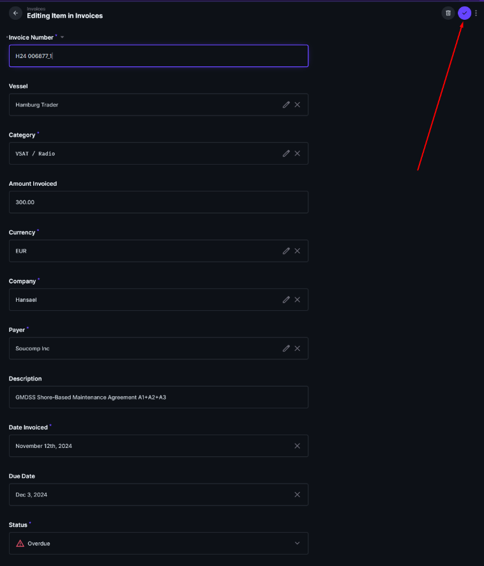The width and height of the screenshot is (484, 566).
Task: Clear the Company Hansael value
Action: 298,300
